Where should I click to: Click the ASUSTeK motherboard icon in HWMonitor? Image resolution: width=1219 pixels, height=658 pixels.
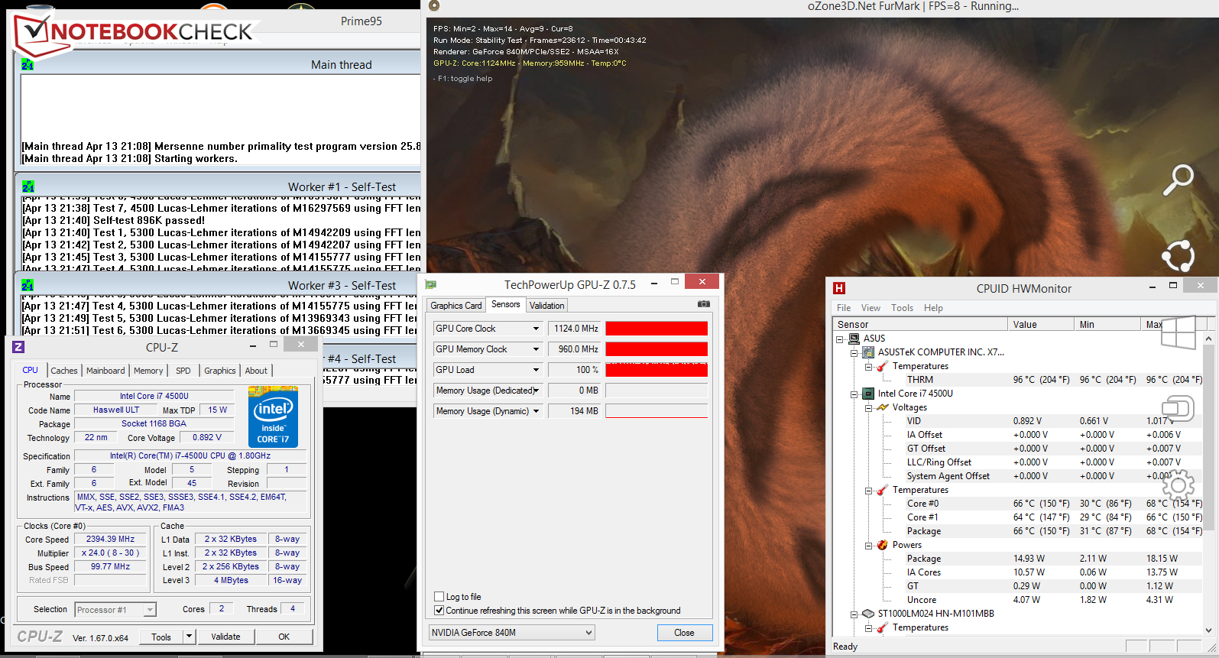tap(868, 352)
